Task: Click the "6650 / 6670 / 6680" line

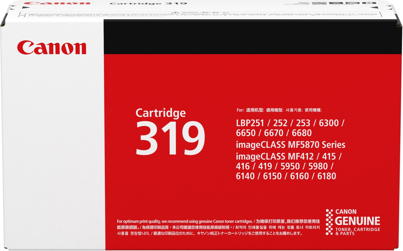Action: pyautogui.click(x=274, y=133)
